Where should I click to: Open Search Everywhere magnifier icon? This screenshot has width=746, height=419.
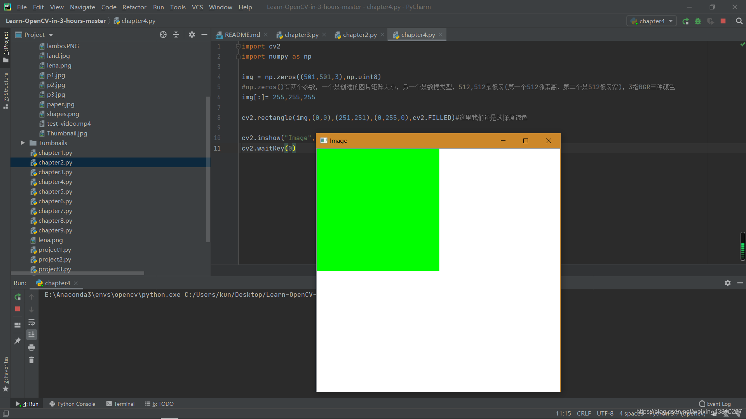(x=739, y=21)
